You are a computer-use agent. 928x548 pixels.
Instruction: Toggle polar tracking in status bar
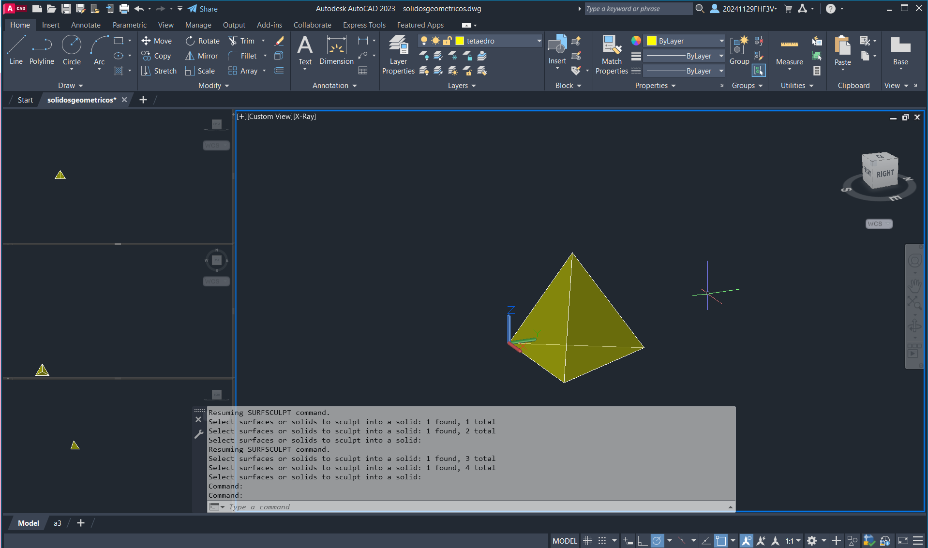click(658, 541)
